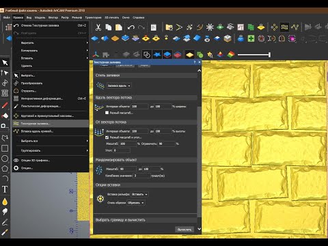Click the mirror arch-shaped icon
The height and width of the screenshot is (246, 328).
point(282,38)
